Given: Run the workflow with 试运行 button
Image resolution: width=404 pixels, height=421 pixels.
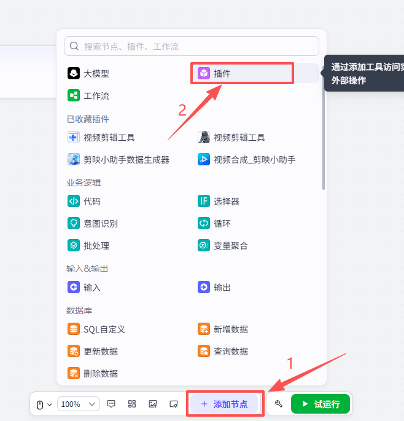Looking at the screenshot, I should tap(320, 404).
